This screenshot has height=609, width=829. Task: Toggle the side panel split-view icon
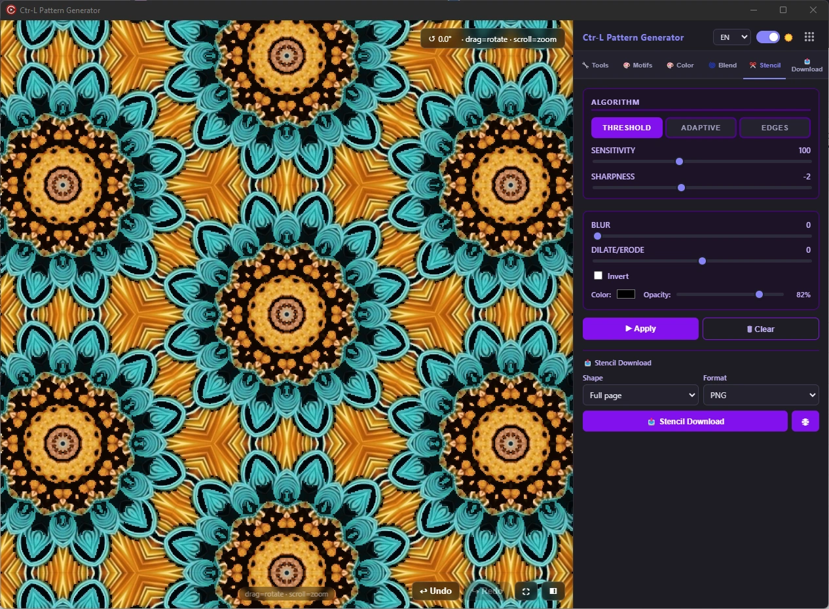(x=553, y=591)
